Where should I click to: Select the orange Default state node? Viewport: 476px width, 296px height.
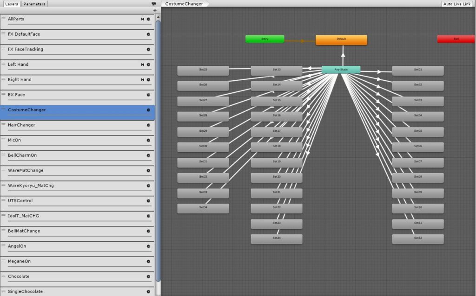pos(341,40)
